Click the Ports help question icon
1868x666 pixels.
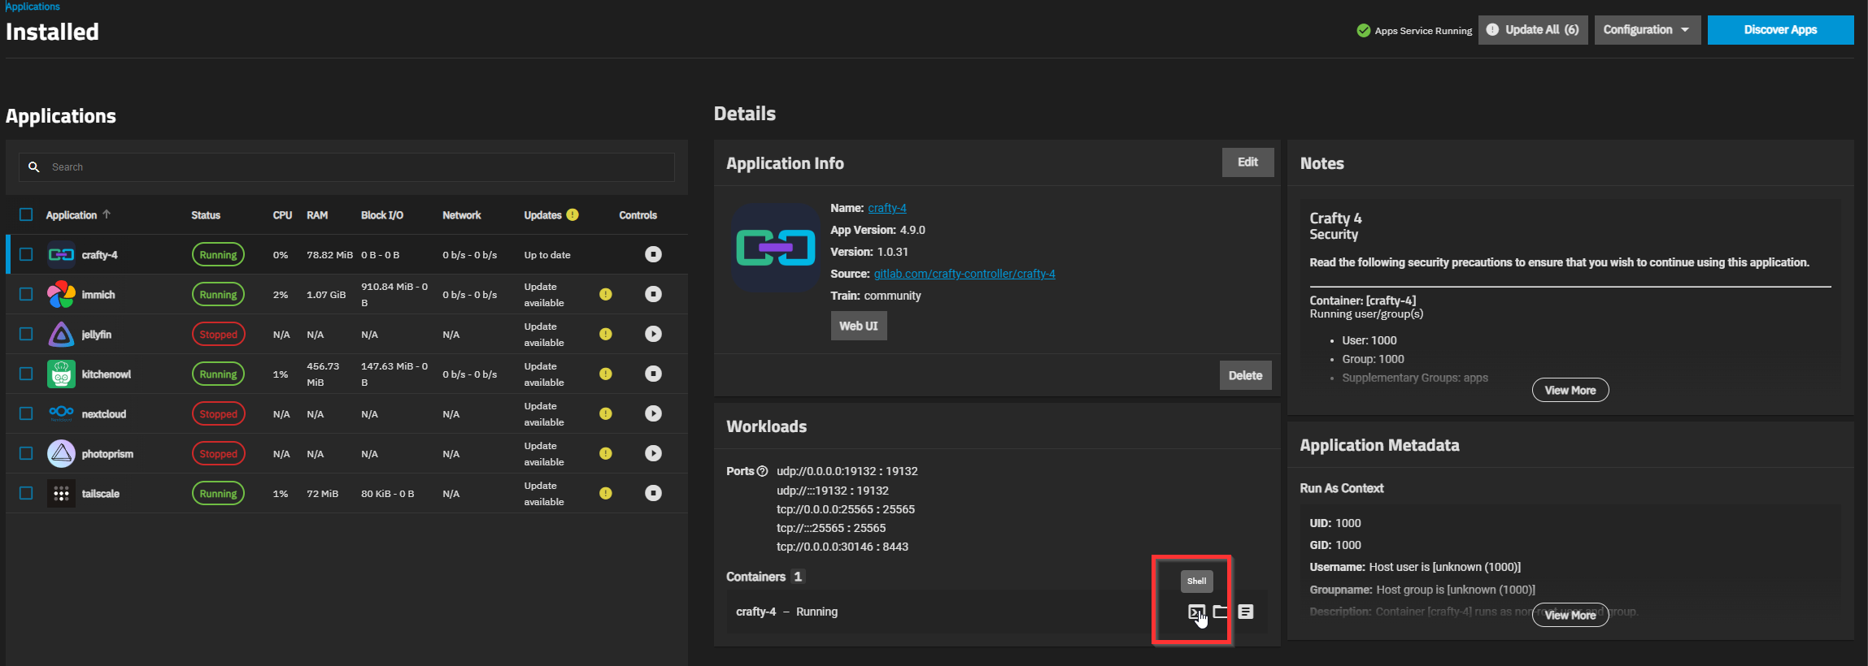pyautogui.click(x=762, y=471)
